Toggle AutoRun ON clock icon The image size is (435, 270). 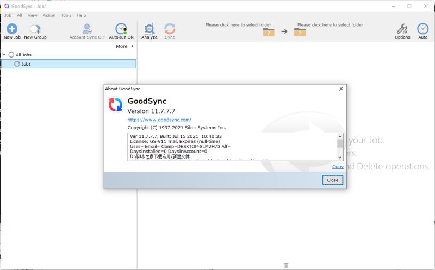tap(121, 29)
